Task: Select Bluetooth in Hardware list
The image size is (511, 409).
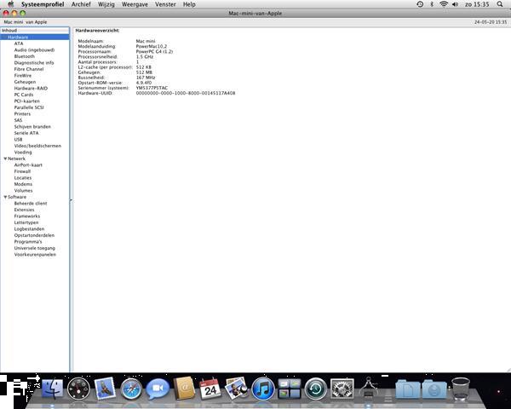Action: click(24, 56)
